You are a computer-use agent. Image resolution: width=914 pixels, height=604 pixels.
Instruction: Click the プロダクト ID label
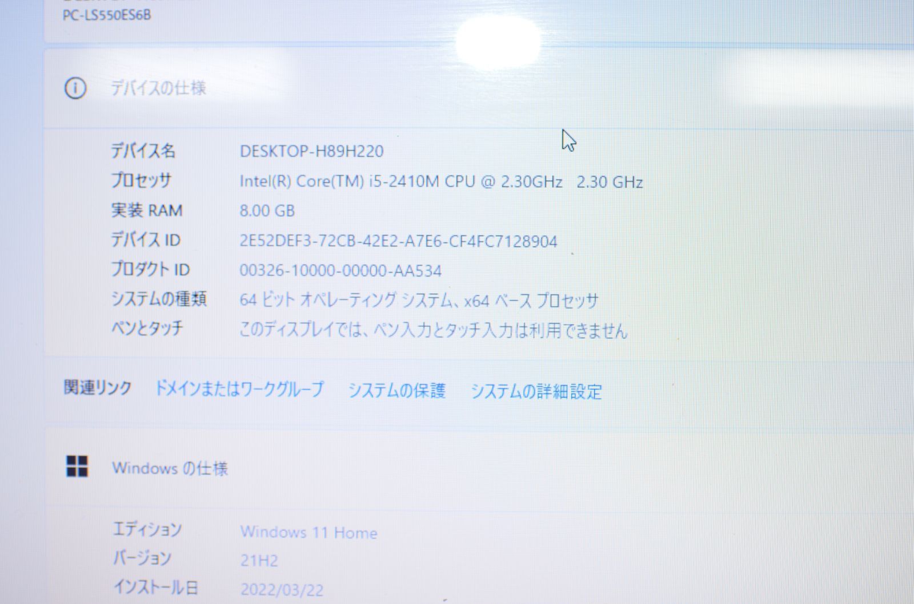click(x=150, y=269)
